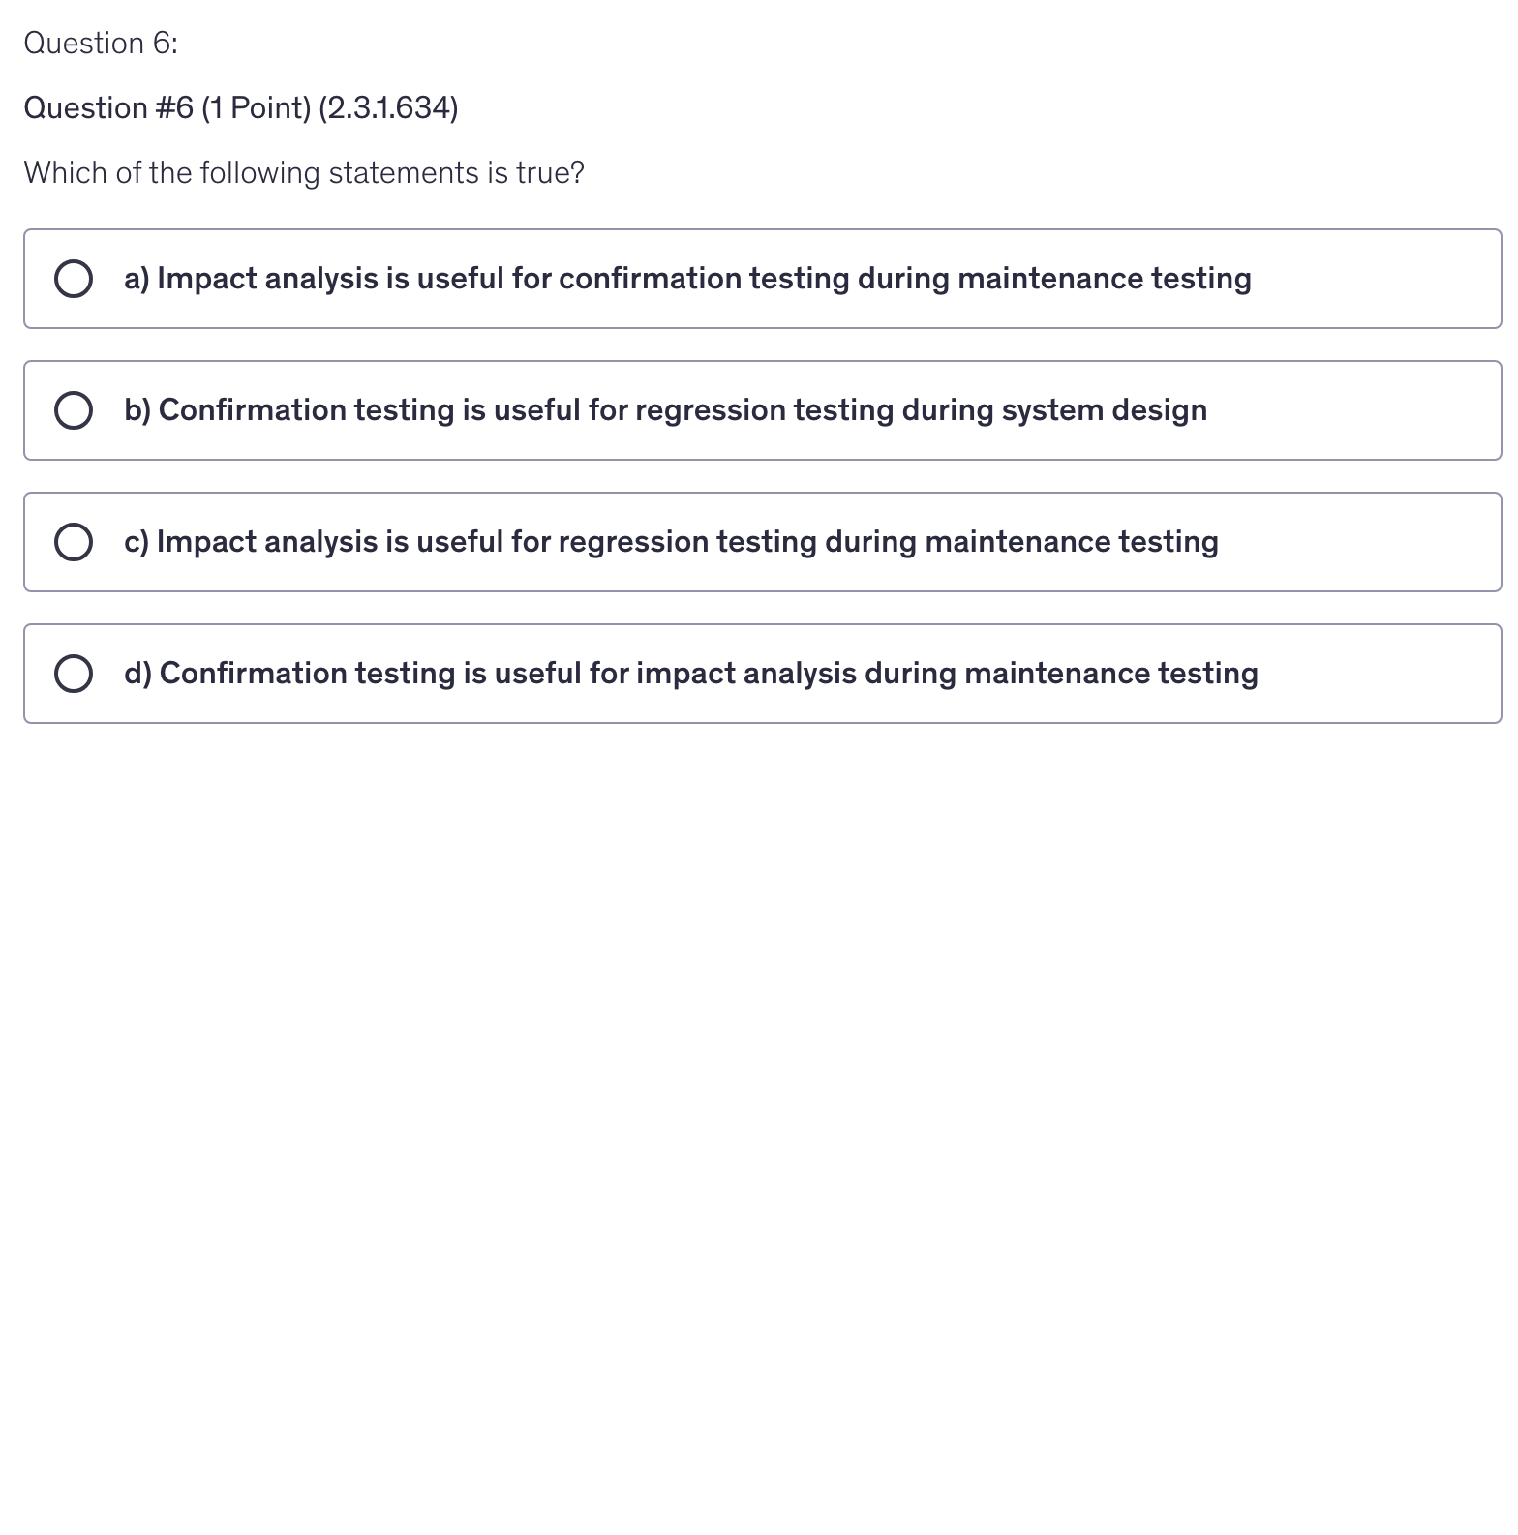This screenshot has height=1535, width=1518.
Task: Select the radio button for option a
Action: click(74, 279)
